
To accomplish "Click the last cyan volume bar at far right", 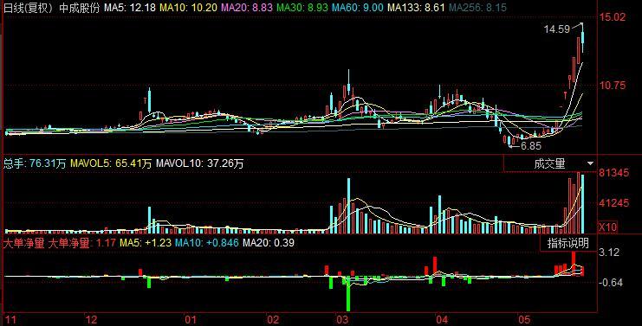I will pos(582,204).
